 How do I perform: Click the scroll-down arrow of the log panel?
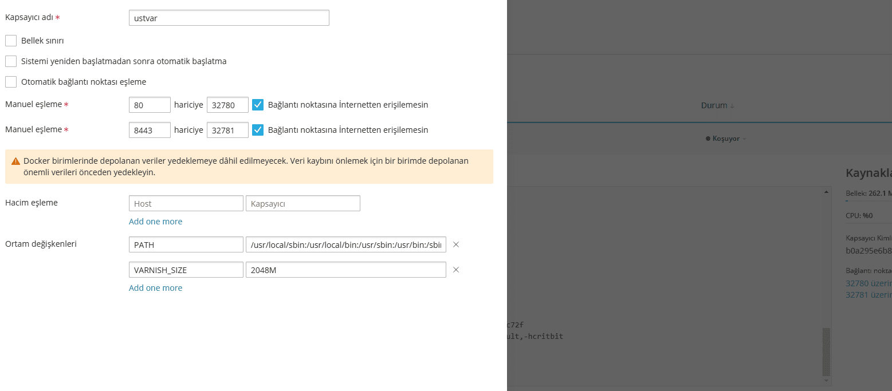(x=826, y=380)
